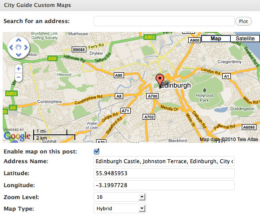Zoom in with the plus button
Viewport: 260px width, 216px height.
(19, 69)
